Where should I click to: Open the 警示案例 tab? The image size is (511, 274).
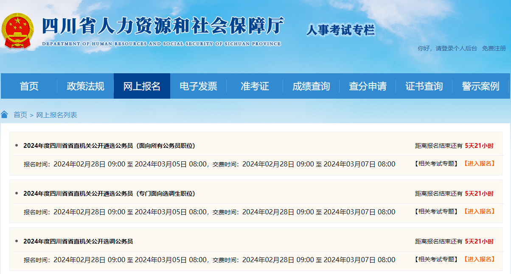click(480, 86)
